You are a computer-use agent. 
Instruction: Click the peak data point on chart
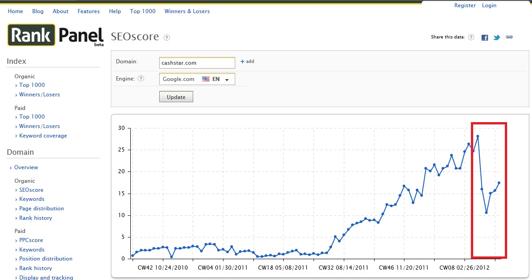pos(478,136)
